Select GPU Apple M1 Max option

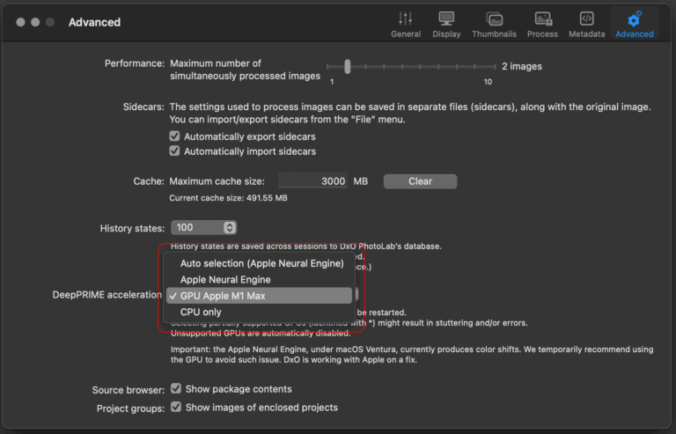pos(258,296)
